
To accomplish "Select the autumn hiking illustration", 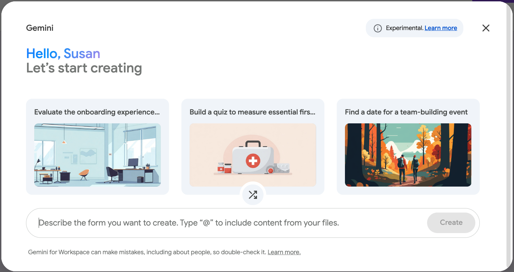I will pyautogui.click(x=408, y=155).
